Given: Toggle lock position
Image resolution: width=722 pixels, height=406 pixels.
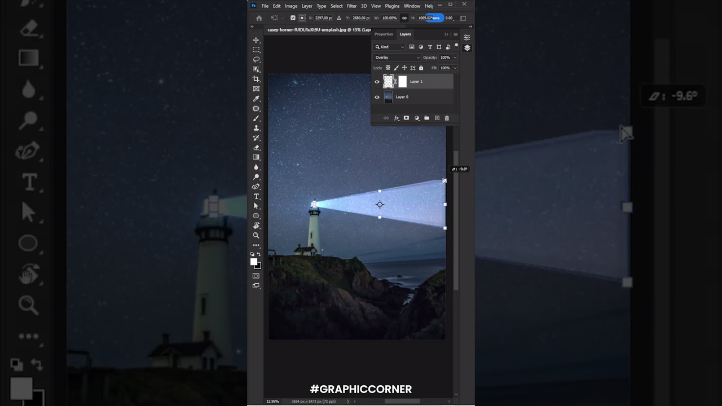Looking at the screenshot, I should (x=404, y=68).
